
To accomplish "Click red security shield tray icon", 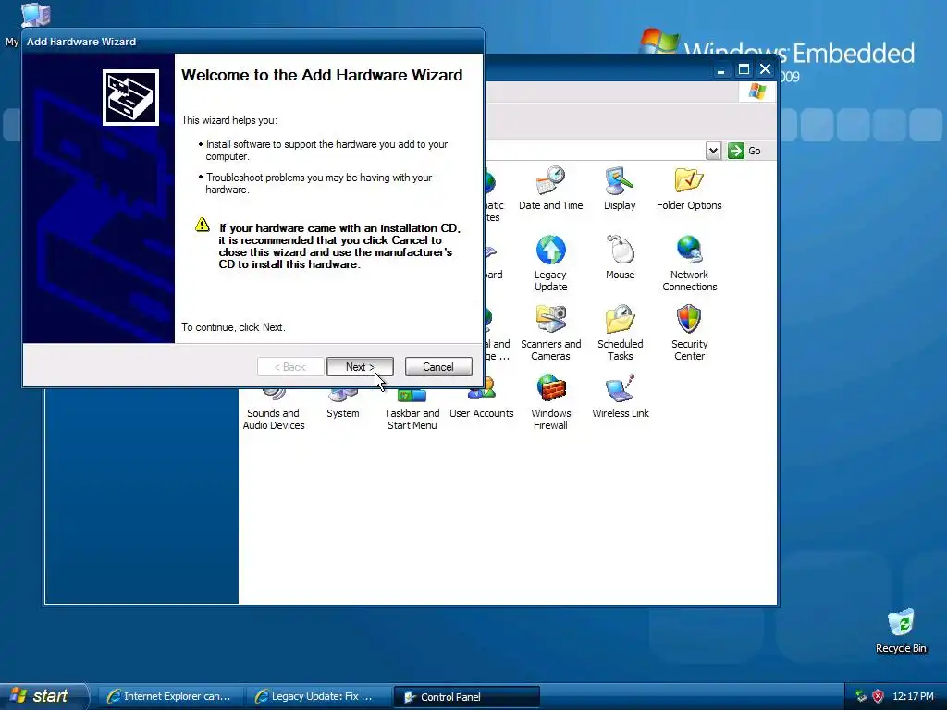I will pyautogui.click(x=879, y=696).
